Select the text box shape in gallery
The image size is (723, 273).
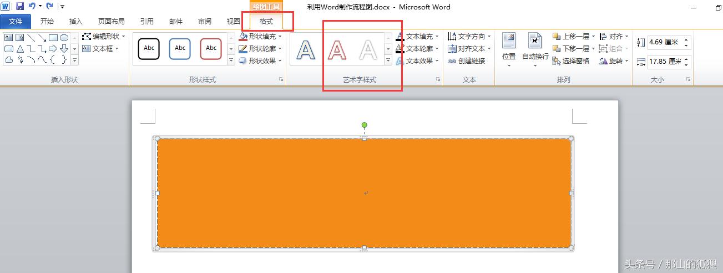point(9,38)
